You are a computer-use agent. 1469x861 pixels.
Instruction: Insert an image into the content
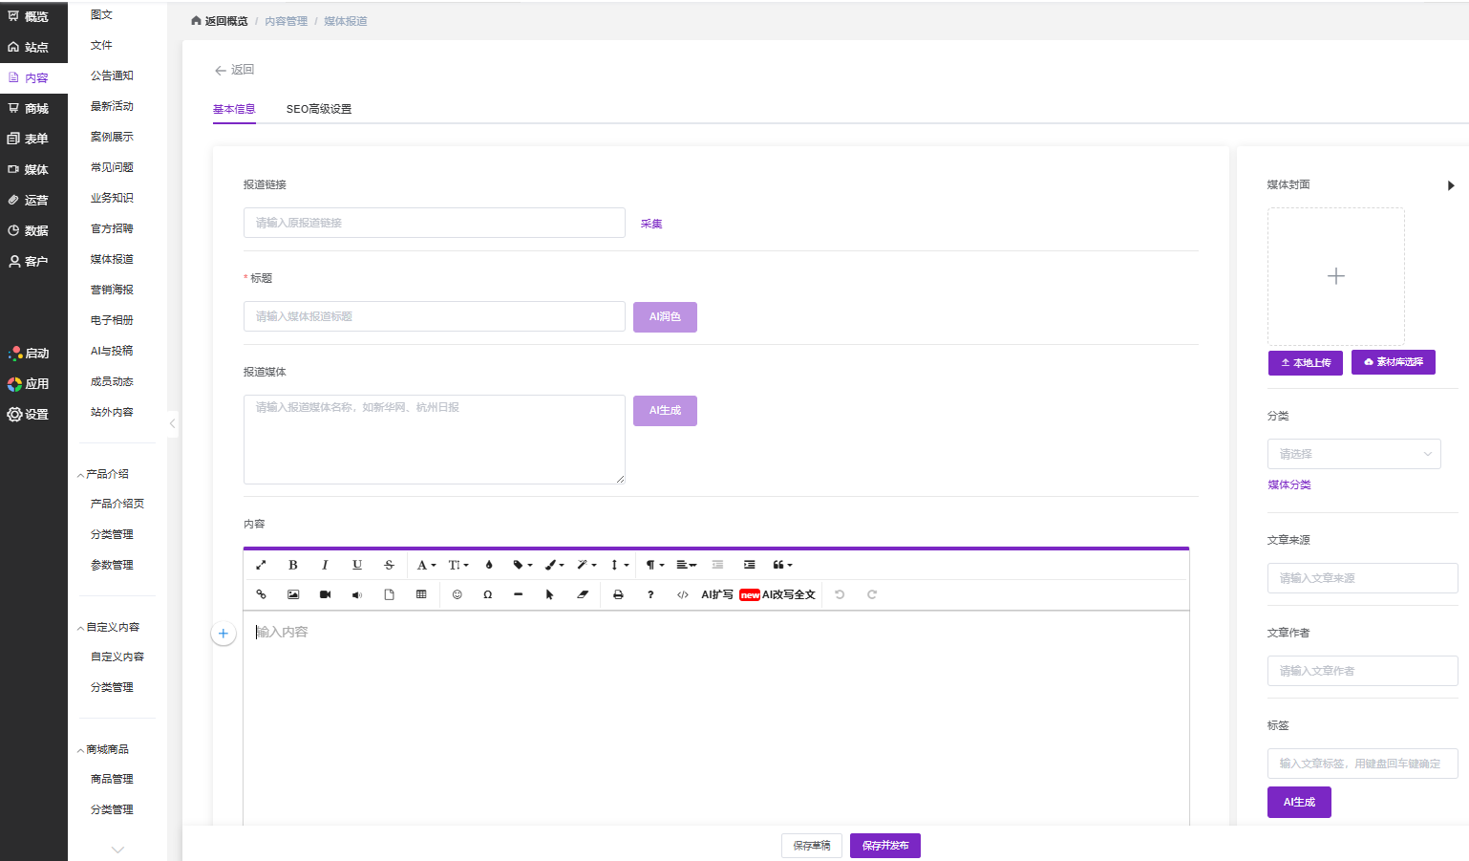293,594
